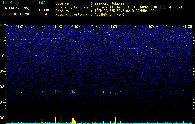The height and width of the screenshot is (124, 195).
Task: Click the 0.7 kHz frequency label
Action: point(2,102)
